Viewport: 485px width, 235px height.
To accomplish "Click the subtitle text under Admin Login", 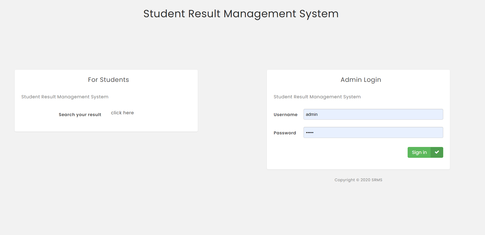I will click(x=317, y=97).
